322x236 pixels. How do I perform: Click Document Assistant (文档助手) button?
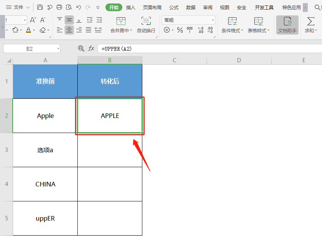pos(287,25)
